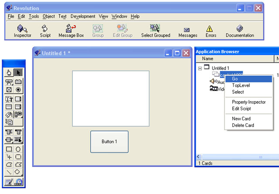This screenshot has width=279, height=194.
Task: Click the Edit Group toolbar icon
Action: pos(122,31)
